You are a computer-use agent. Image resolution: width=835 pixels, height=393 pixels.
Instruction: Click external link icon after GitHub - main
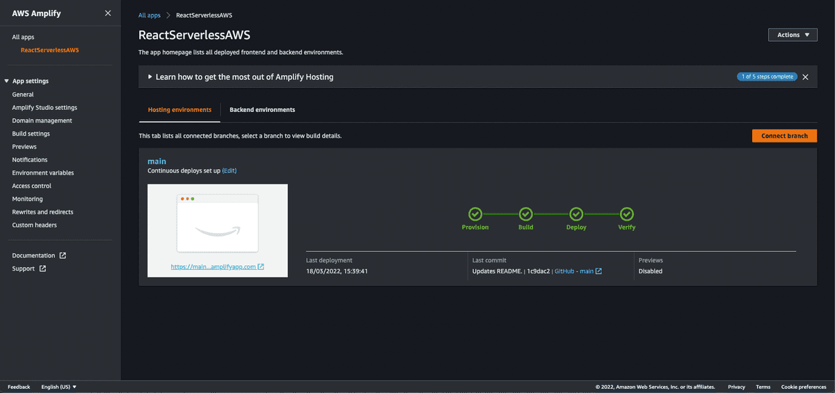598,271
